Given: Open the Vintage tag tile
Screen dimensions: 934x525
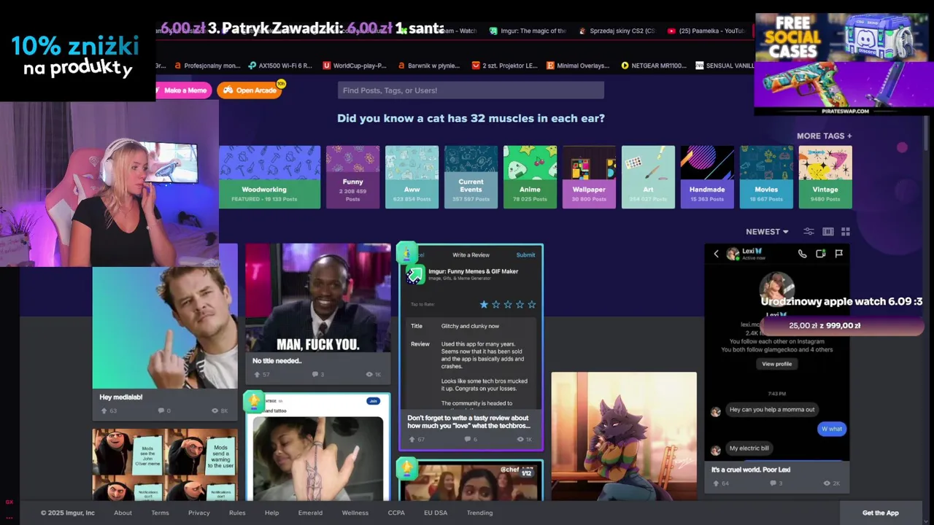Looking at the screenshot, I should (825, 177).
